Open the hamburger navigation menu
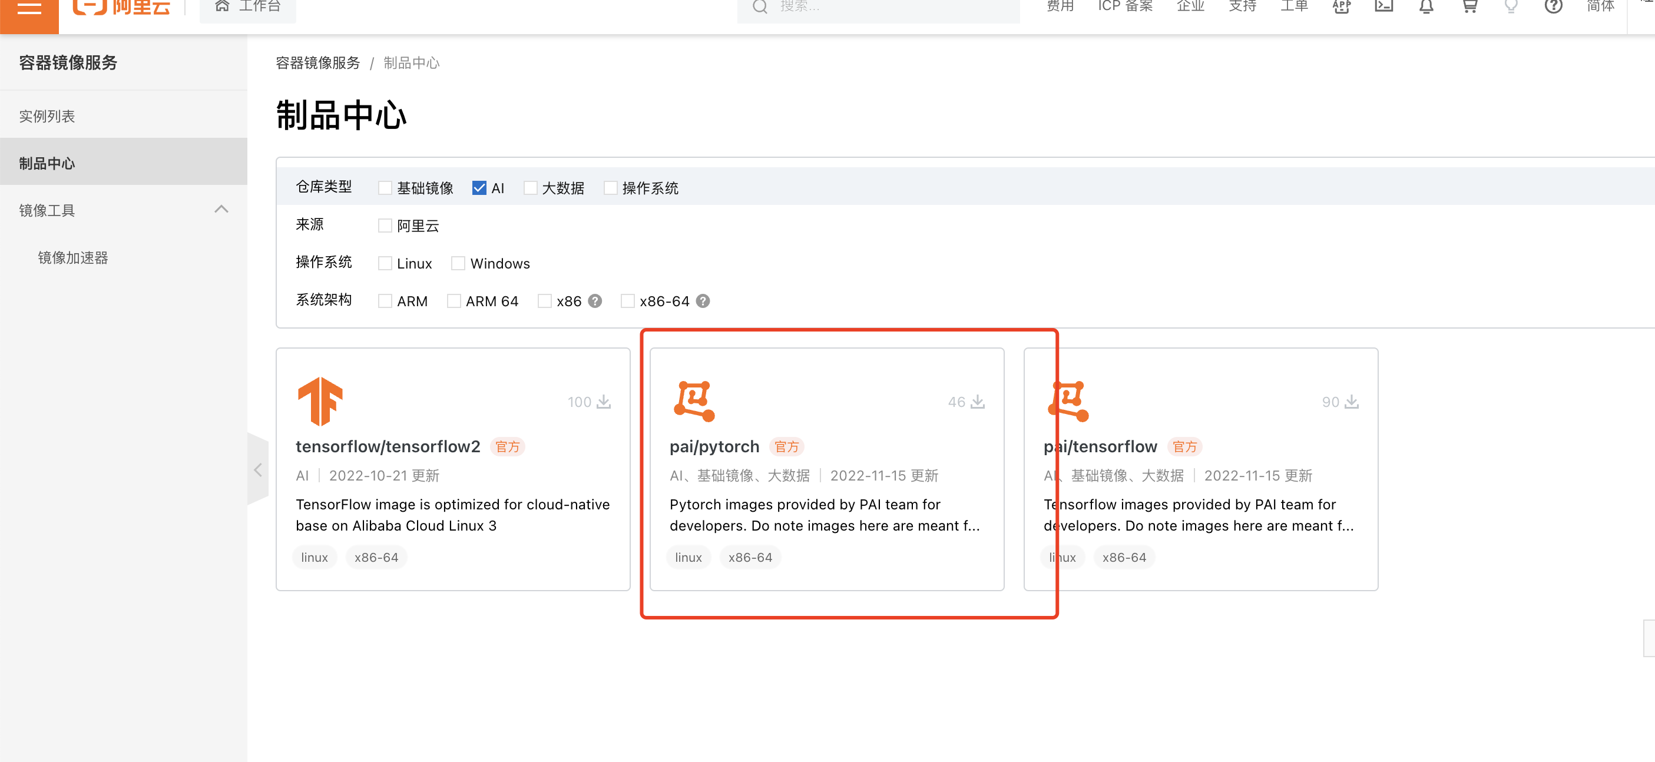The width and height of the screenshot is (1655, 762). point(29,9)
